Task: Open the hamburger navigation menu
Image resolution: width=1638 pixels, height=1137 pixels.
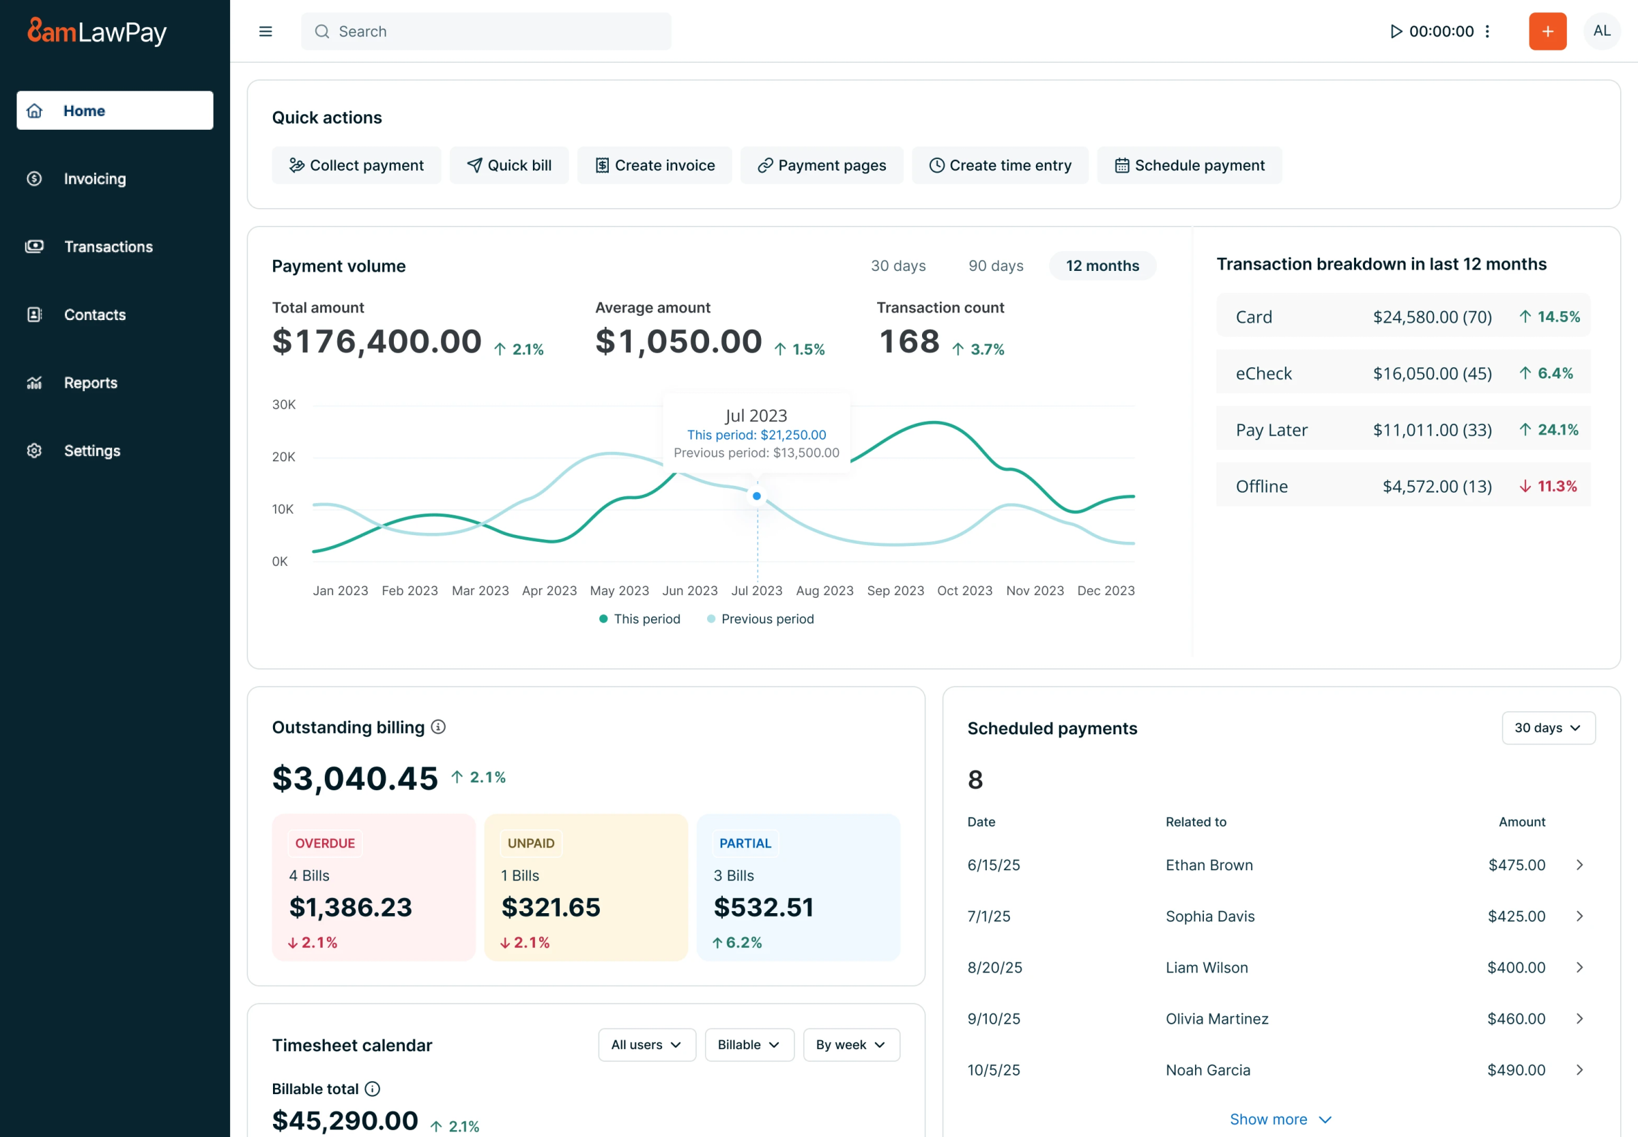Action: 265,31
